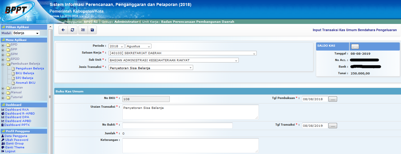The image size is (401, 154).
Task: Open BKU Belanja in the menu tree
Action: point(25,73)
